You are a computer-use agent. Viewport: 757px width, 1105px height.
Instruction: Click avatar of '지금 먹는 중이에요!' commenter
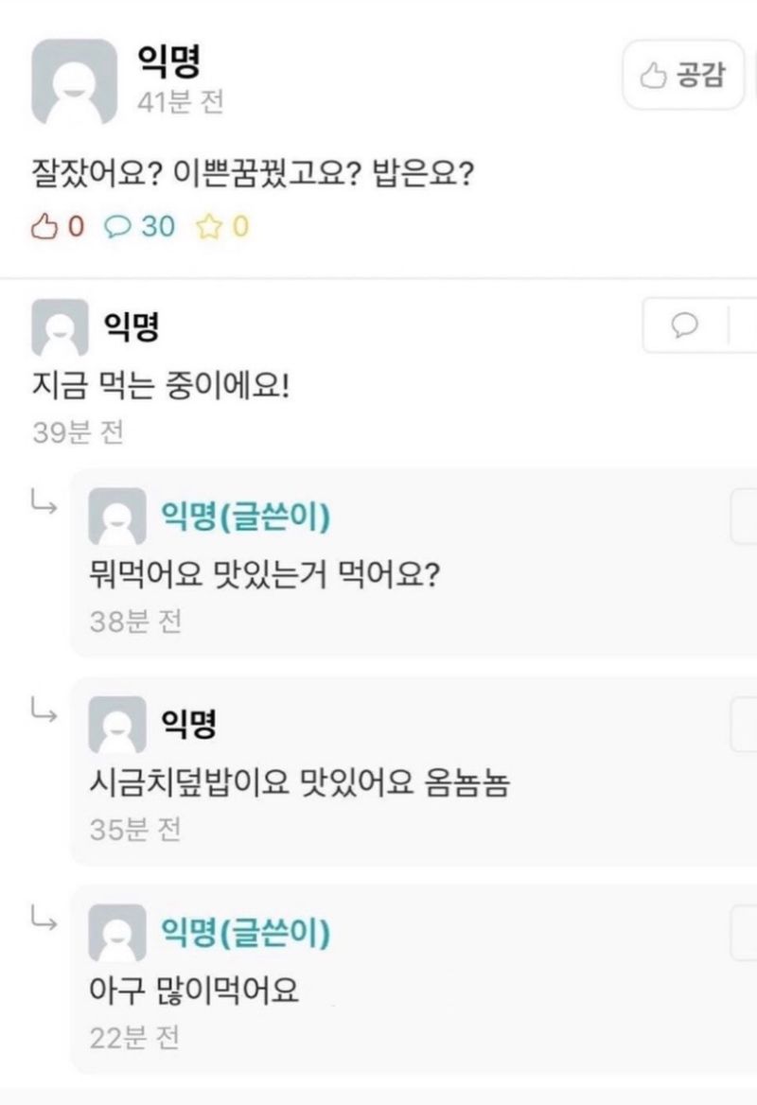[x=60, y=327]
